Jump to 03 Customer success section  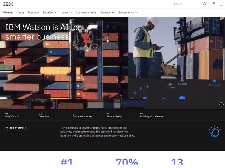82,115
